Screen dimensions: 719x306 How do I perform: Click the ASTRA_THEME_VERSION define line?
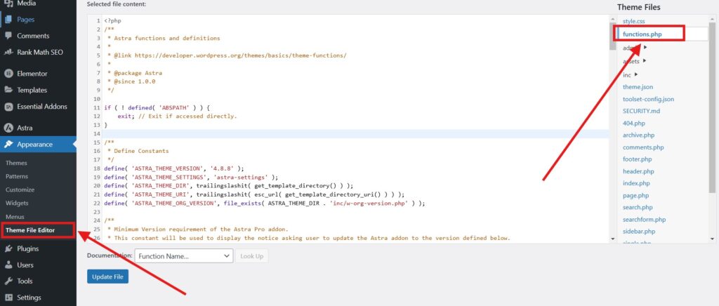(174, 168)
